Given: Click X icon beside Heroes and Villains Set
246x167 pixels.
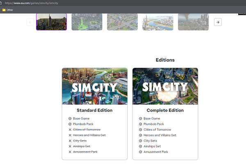Looking at the screenshot, I should pos(70,135).
